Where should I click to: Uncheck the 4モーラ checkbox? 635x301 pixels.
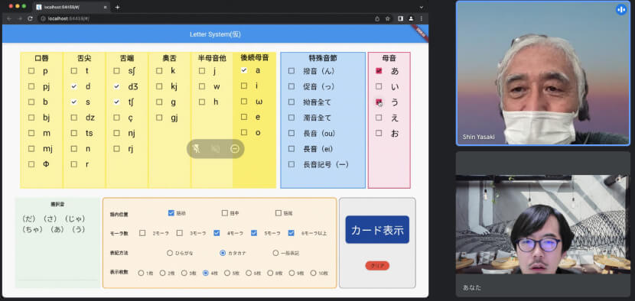(x=217, y=233)
